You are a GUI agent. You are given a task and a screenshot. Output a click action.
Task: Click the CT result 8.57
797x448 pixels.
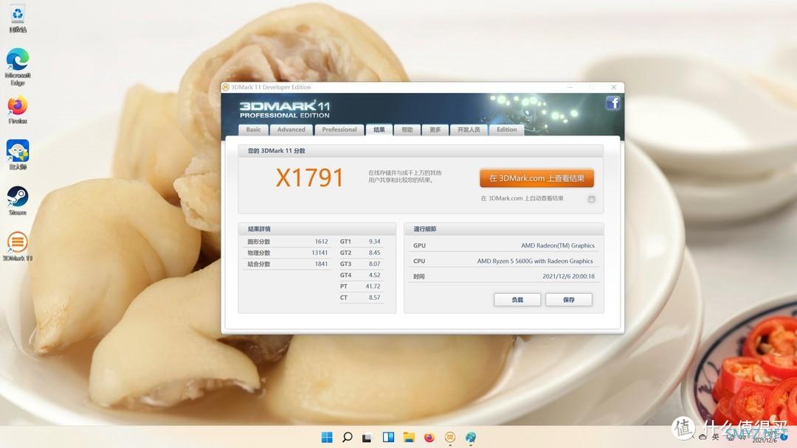click(375, 297)
